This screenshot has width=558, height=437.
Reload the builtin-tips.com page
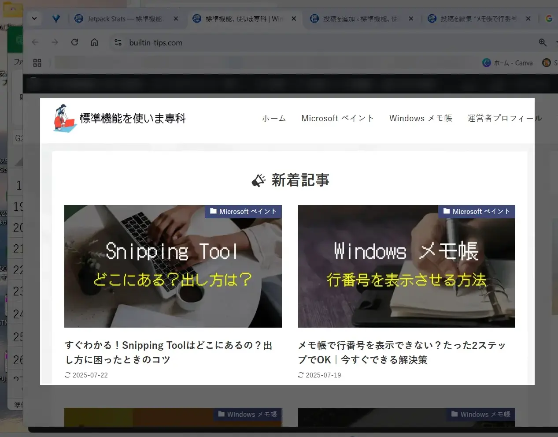click(x=74, y=42)
